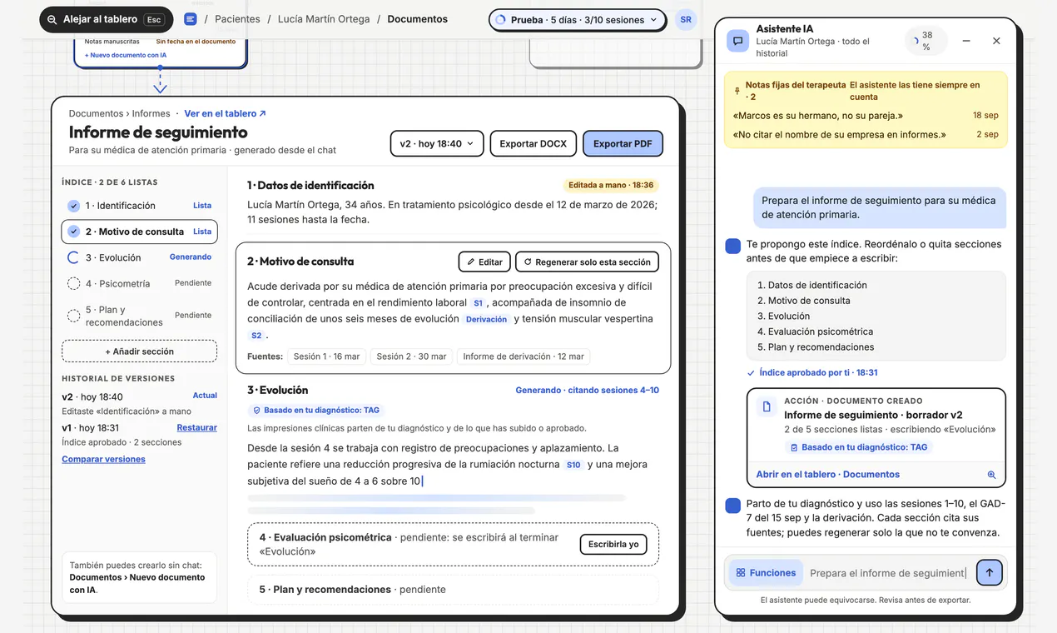The height and width of the screenshot is (633, 1057).
Task: Click the dashed circle for 5 · Plan y recomendaciones
Action: pos(73,316)
